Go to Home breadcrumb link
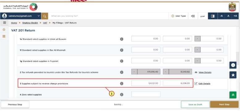 tap(14, 23)
